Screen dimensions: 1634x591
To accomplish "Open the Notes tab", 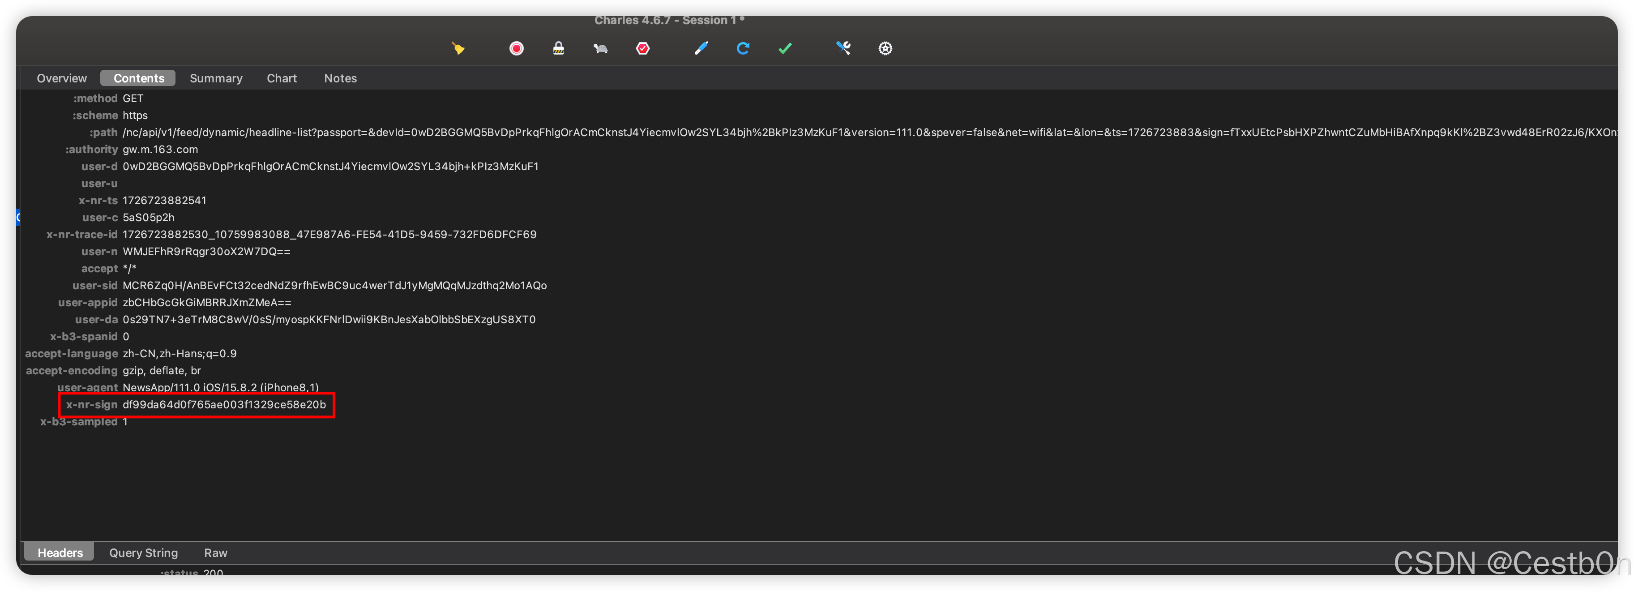I will (340, 78).
